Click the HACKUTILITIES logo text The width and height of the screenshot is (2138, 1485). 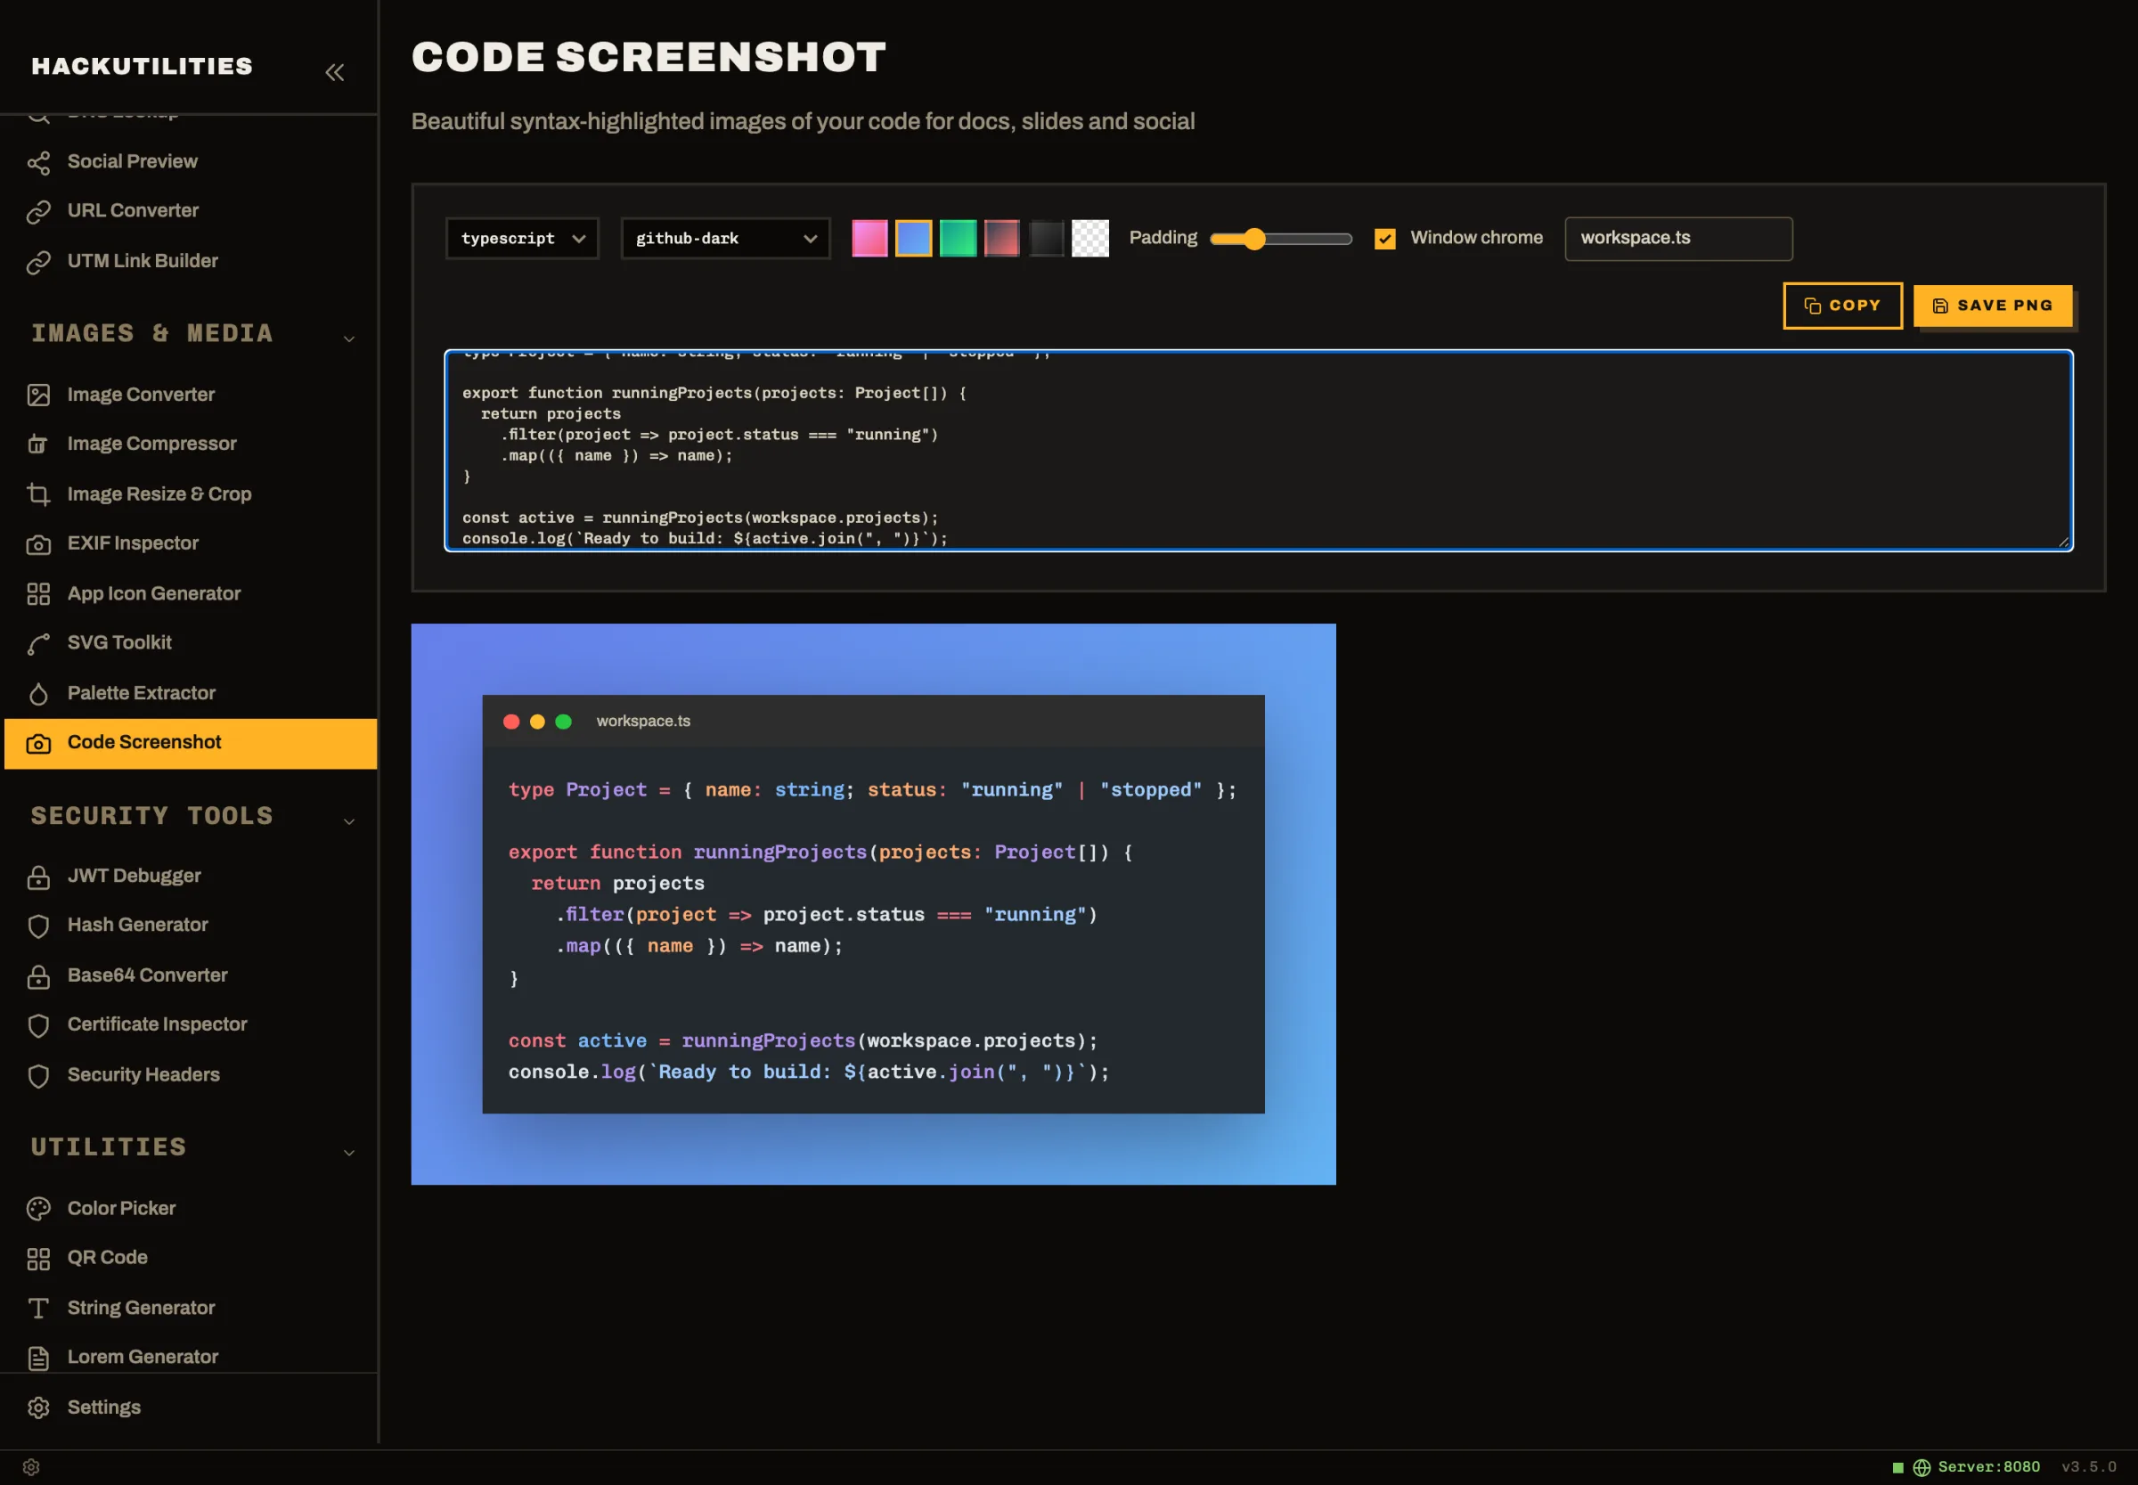coord(143,66)
